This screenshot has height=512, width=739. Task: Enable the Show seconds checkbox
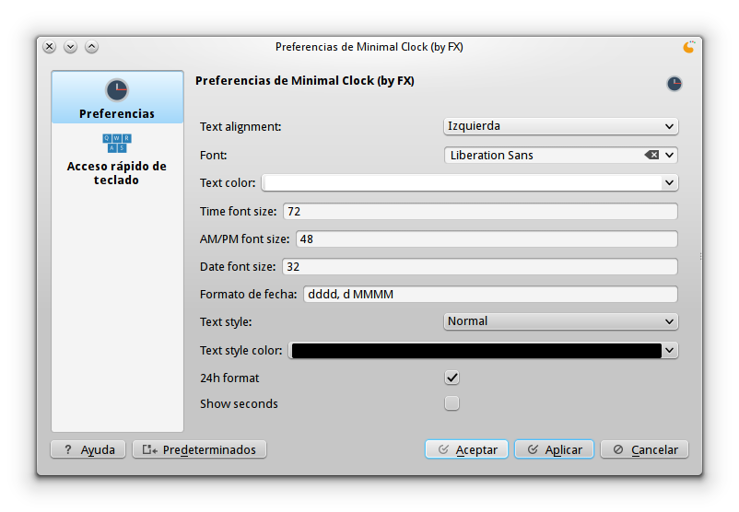pyautogui.click(x=452, y=403)
